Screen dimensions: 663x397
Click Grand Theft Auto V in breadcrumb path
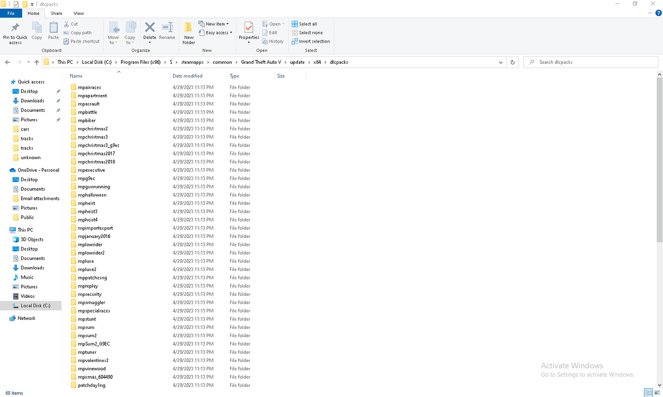[x=261, y=62]
